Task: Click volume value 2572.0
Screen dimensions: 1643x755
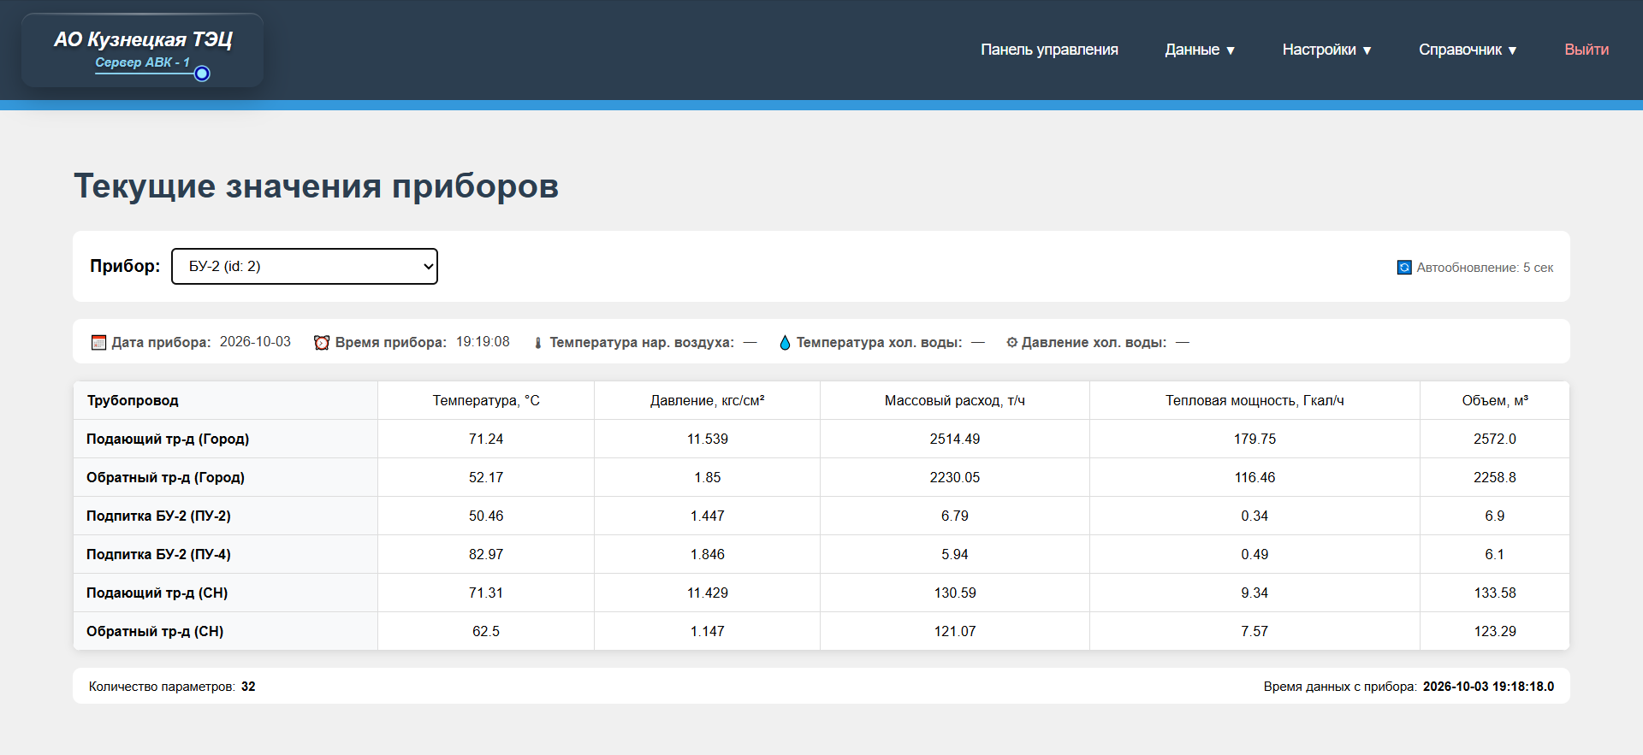Action: [x=1495, y=439]
